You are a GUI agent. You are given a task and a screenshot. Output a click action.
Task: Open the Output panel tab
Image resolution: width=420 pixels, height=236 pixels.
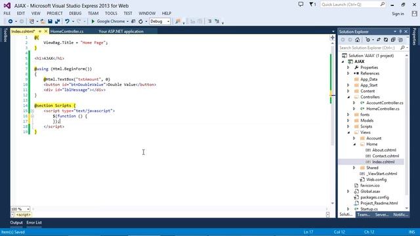(16, 223)
